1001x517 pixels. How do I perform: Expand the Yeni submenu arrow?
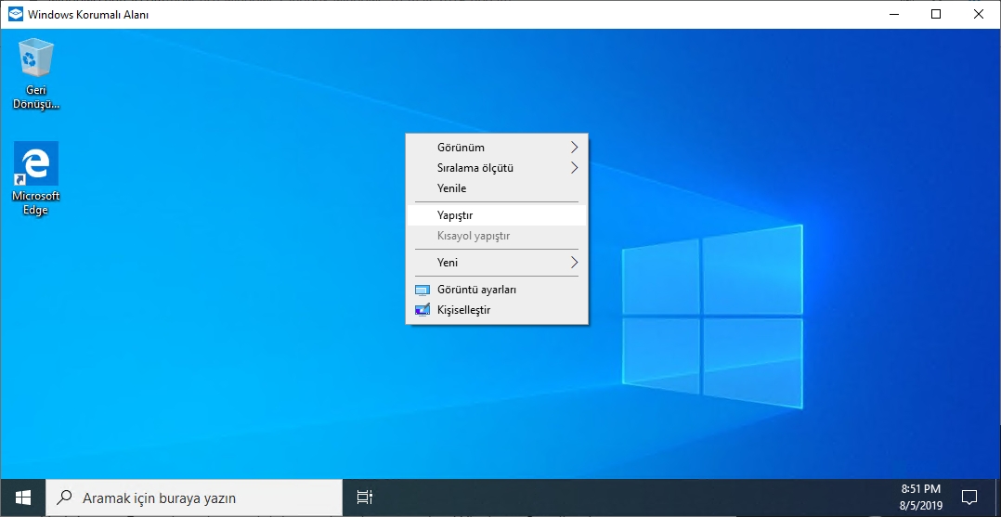(574, 263)
